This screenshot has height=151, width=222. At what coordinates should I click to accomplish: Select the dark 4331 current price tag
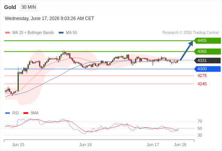pos(207,60)
